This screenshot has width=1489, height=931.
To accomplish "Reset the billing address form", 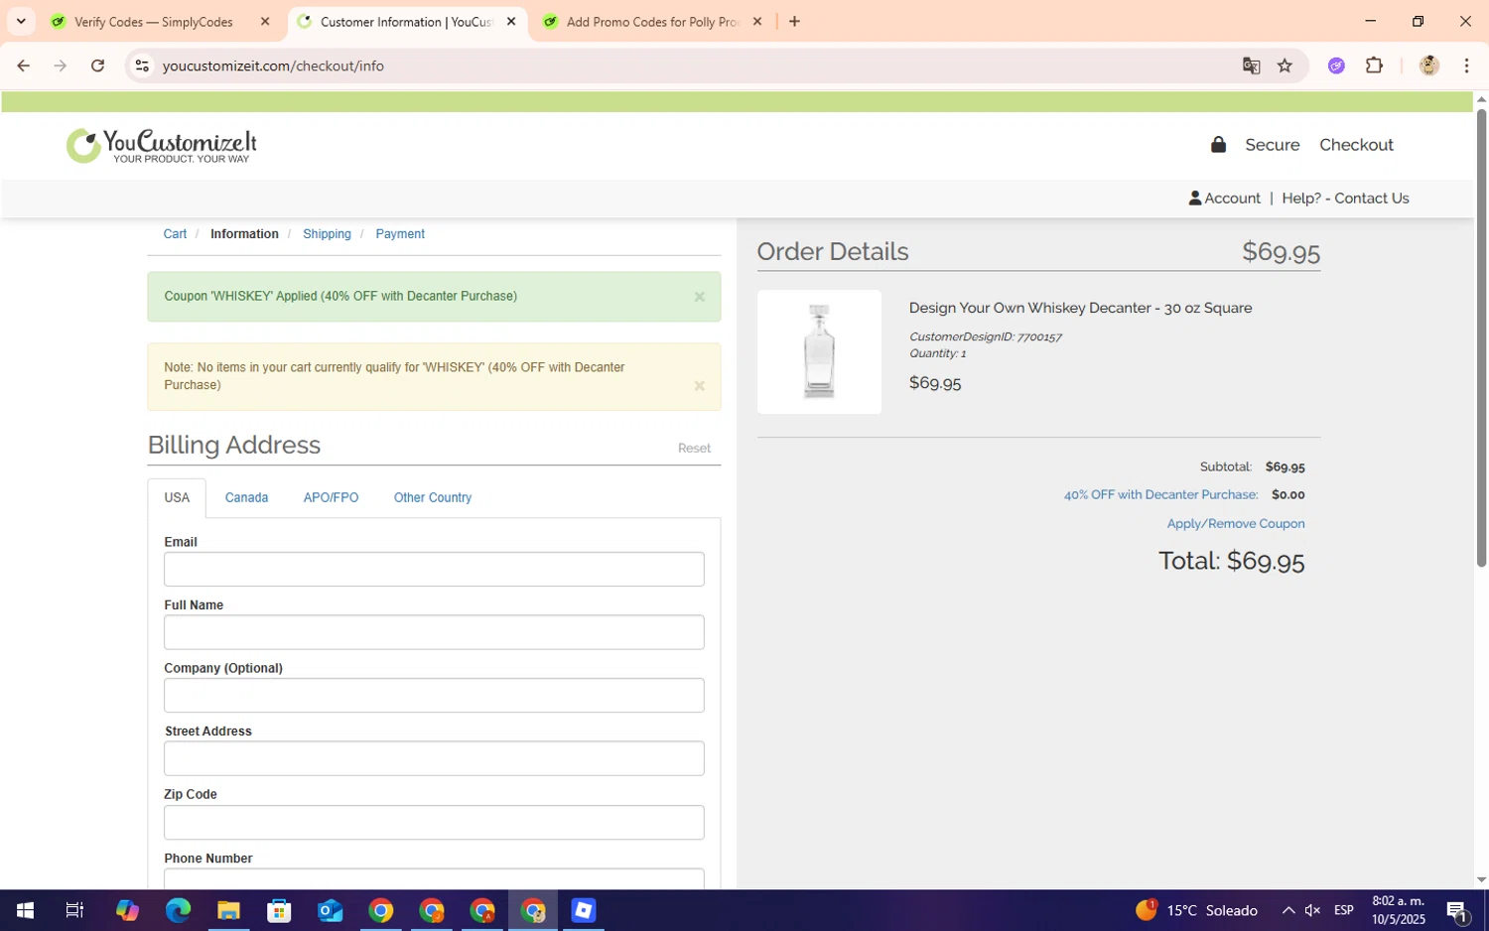I will click(x=694, y=449).
